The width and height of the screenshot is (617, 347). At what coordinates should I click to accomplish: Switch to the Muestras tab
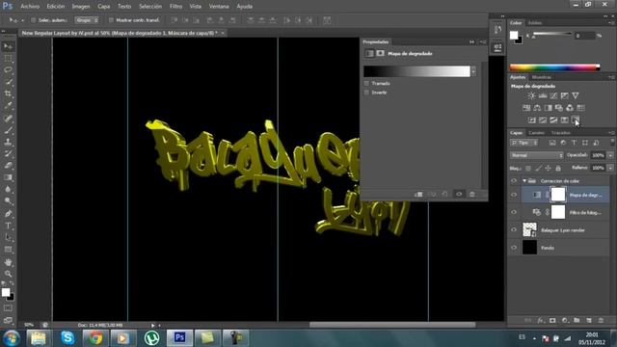pos(542,77)
